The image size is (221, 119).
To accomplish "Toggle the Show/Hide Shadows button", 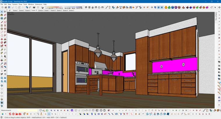I will pos(42,7).
